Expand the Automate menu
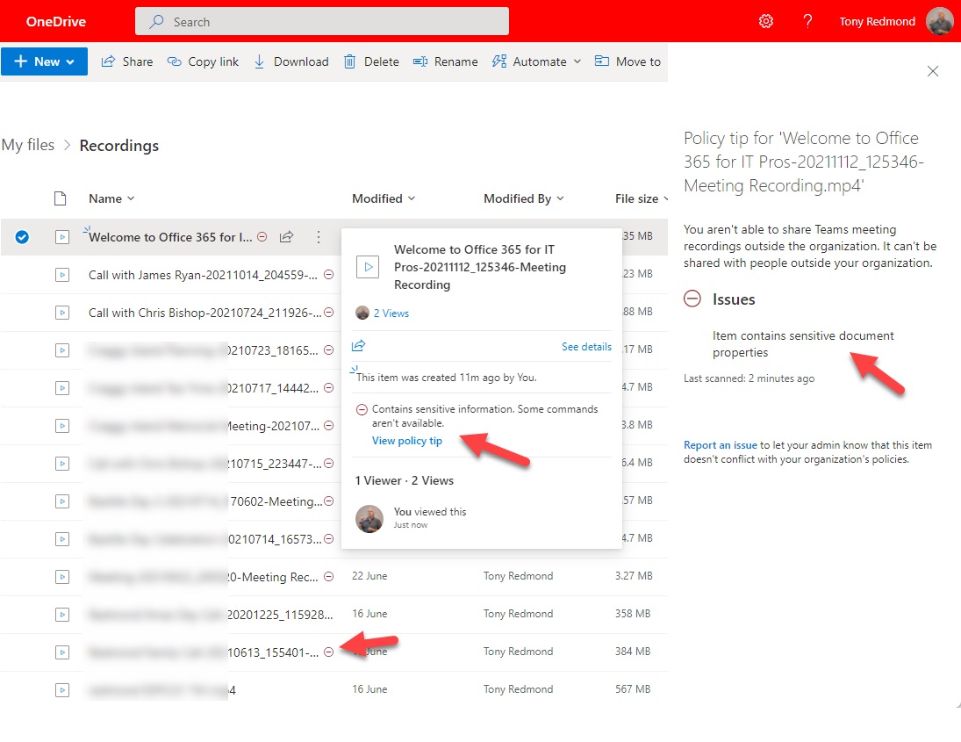 [536, 61]
